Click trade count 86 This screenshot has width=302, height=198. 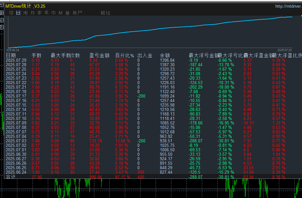tap(72, 141)
